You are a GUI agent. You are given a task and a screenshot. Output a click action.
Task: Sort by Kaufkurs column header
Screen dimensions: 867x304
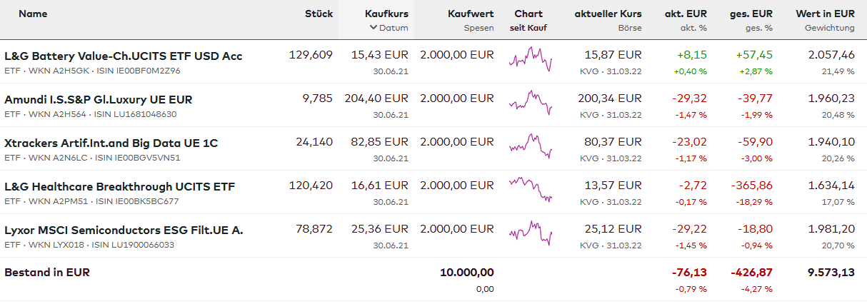[x=386, y=14]
